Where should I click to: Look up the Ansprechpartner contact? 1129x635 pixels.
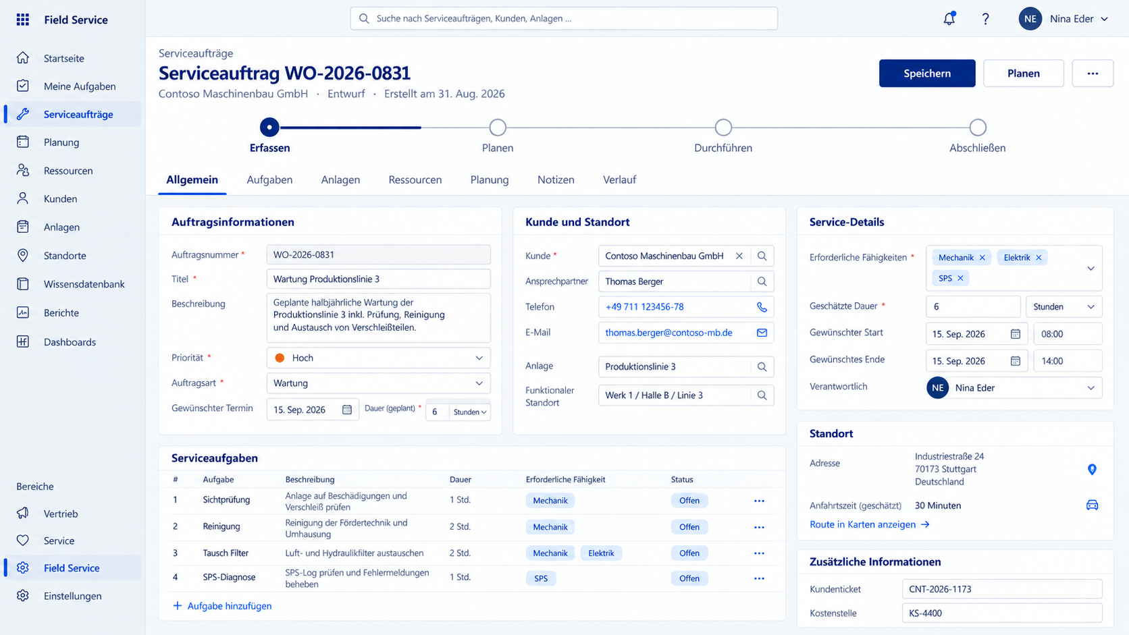(762, 281)
